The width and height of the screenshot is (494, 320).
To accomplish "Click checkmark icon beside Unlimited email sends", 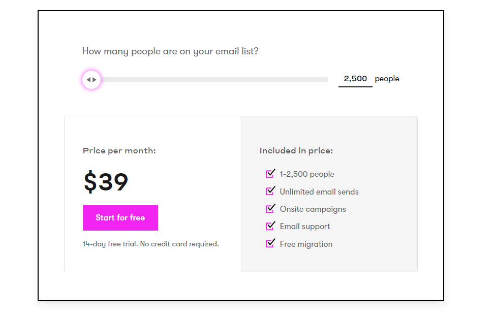I will coord(270,191).
